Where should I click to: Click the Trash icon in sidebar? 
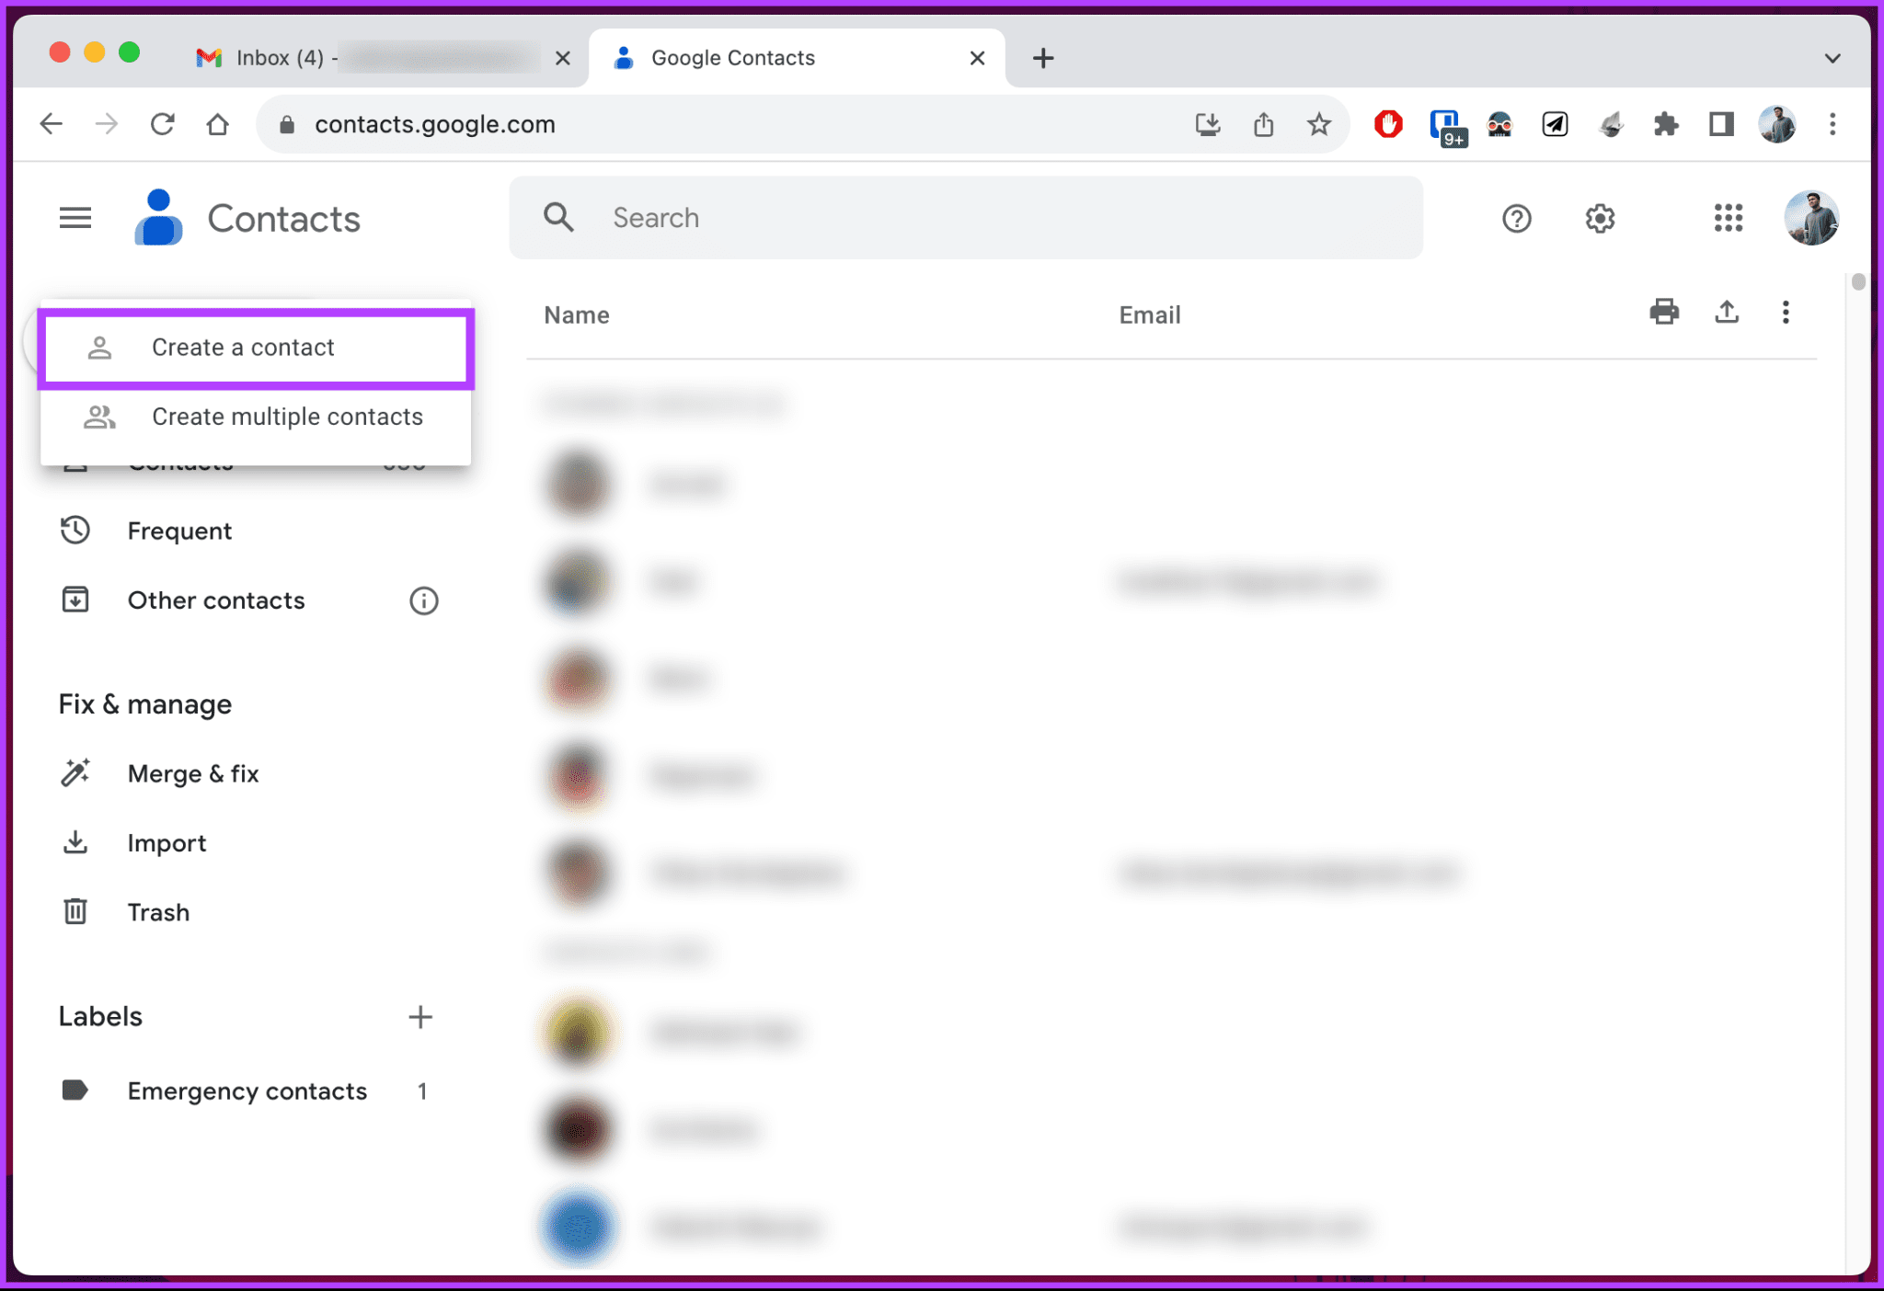(75, 911)
